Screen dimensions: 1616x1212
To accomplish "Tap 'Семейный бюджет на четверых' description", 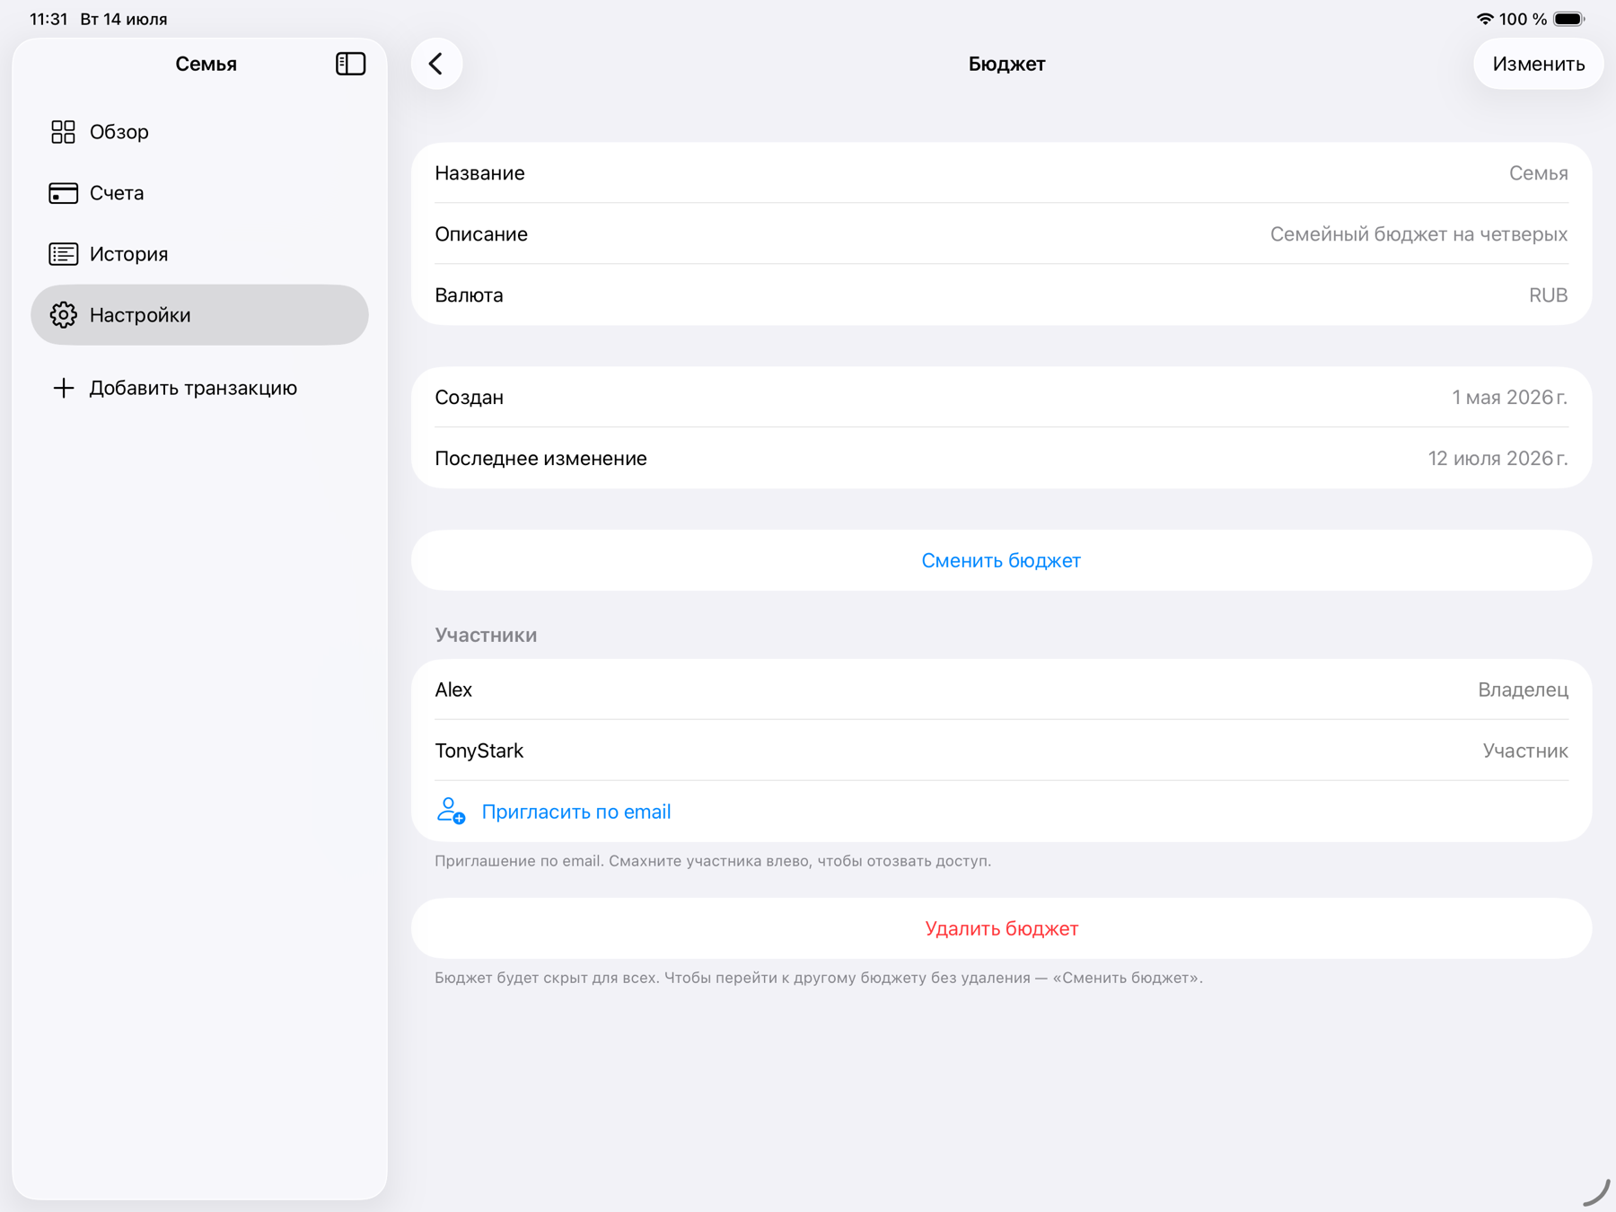I will pos(1418,234).
